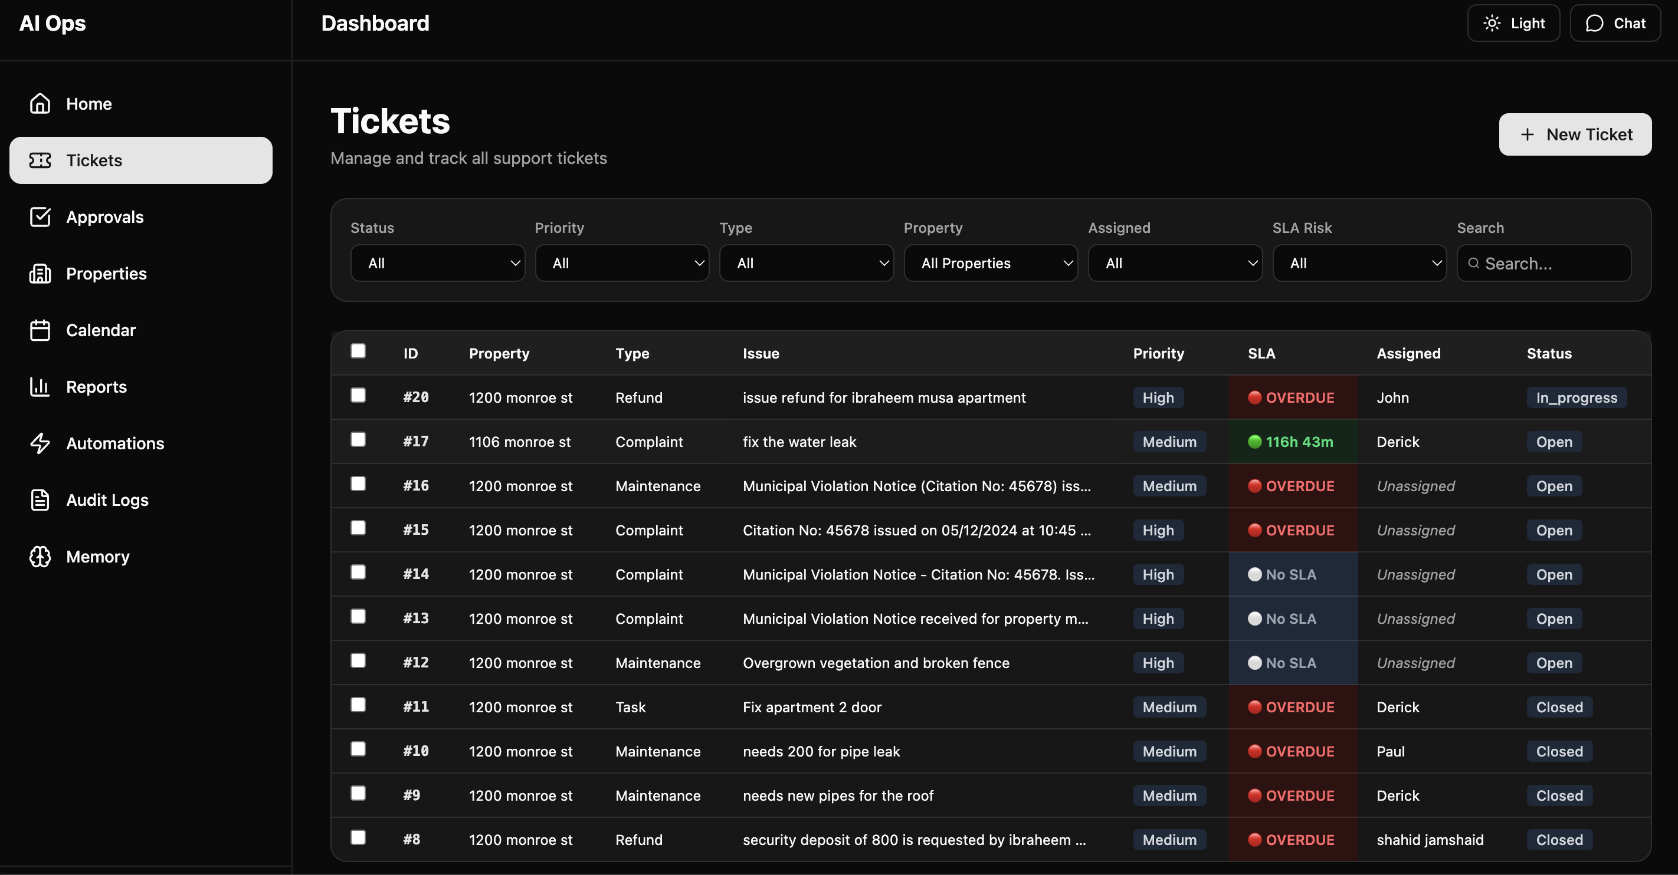Click inside the Search field
Image resolution: width=1678 pixels, height=875 pixels.
tap(1544, 263)
